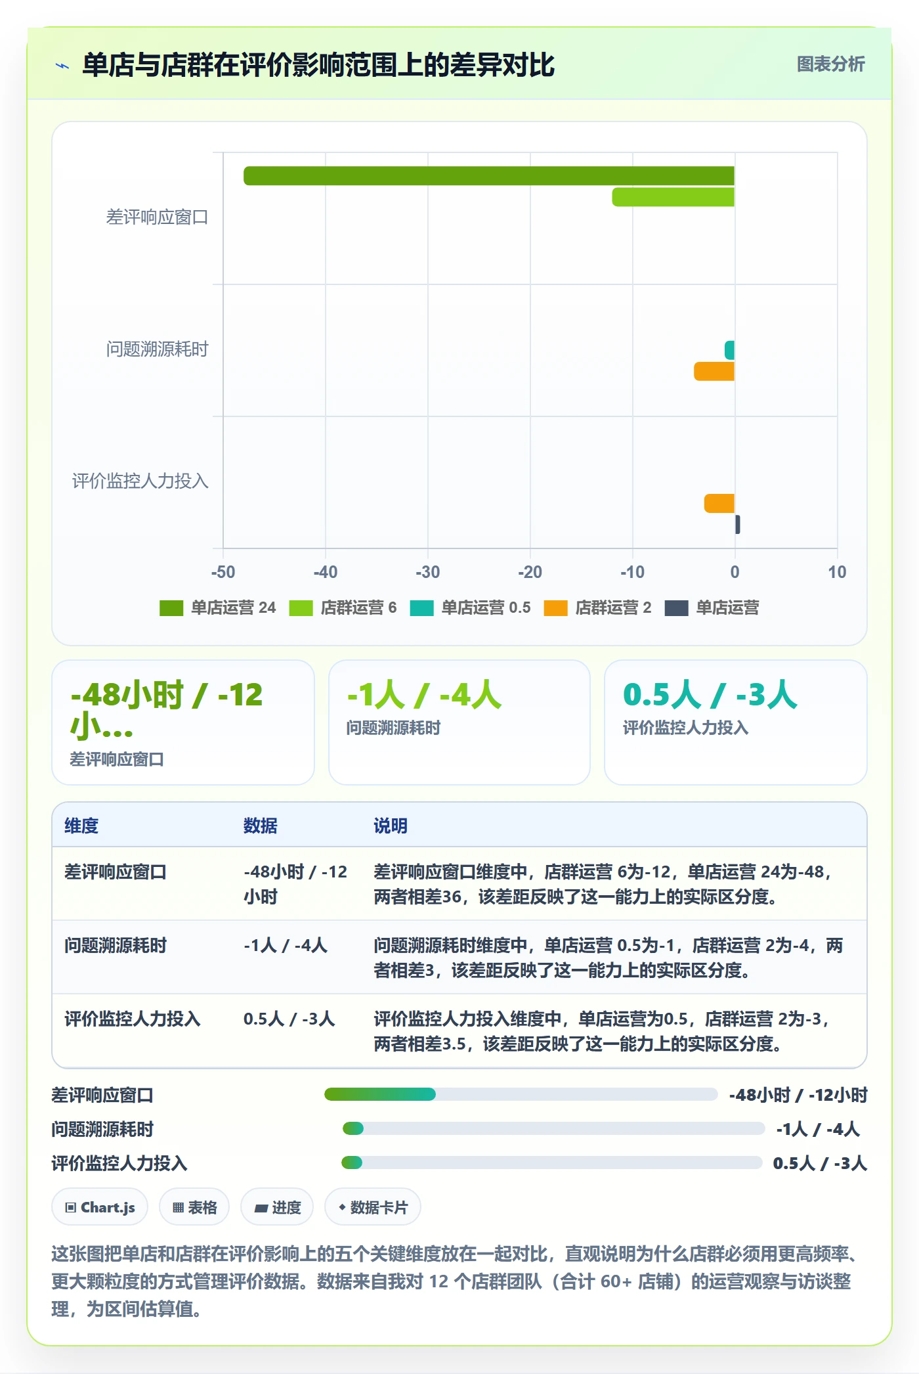Click the 评价监控人力投入 chart axis label
The image size is (919, 1374).
pos(140,481)
